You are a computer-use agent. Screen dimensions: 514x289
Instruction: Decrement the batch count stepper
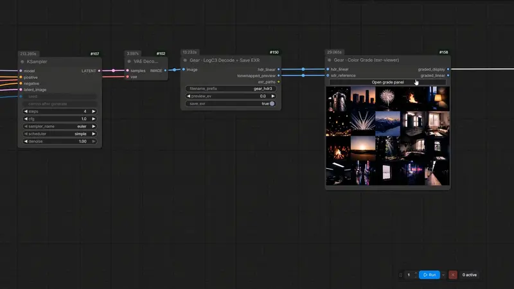[x=416, y=277]
